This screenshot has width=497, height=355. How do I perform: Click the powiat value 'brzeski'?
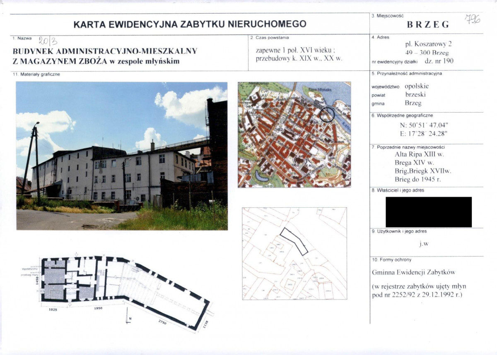(x=415, y=94)
